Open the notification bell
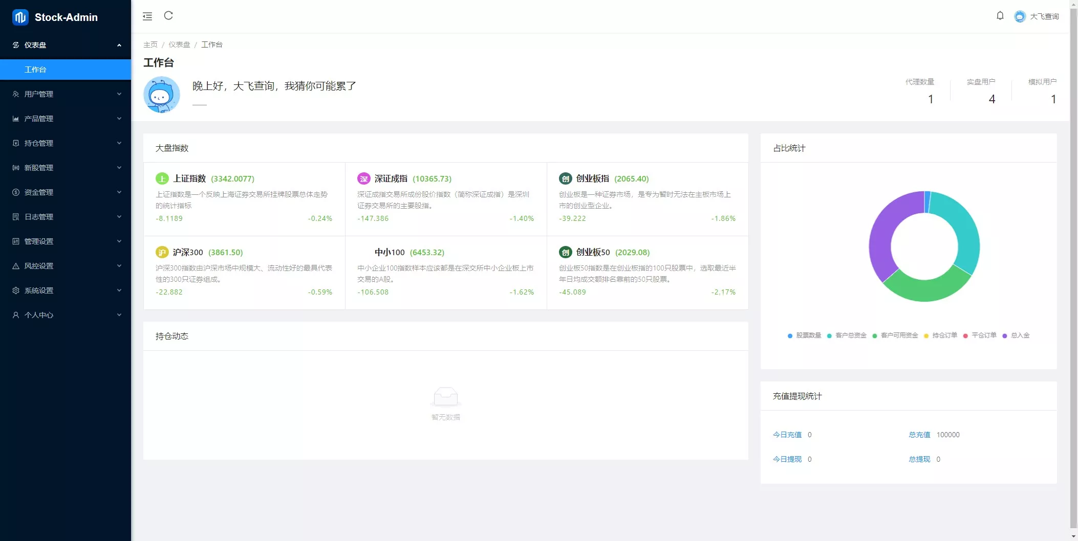Screen dimensions: 1078x541 click(x=1000, y=16)
